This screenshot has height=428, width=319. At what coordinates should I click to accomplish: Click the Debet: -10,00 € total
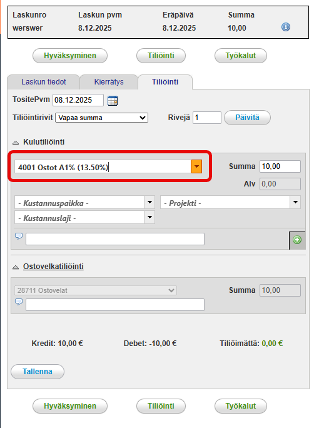tap(150, 343)
